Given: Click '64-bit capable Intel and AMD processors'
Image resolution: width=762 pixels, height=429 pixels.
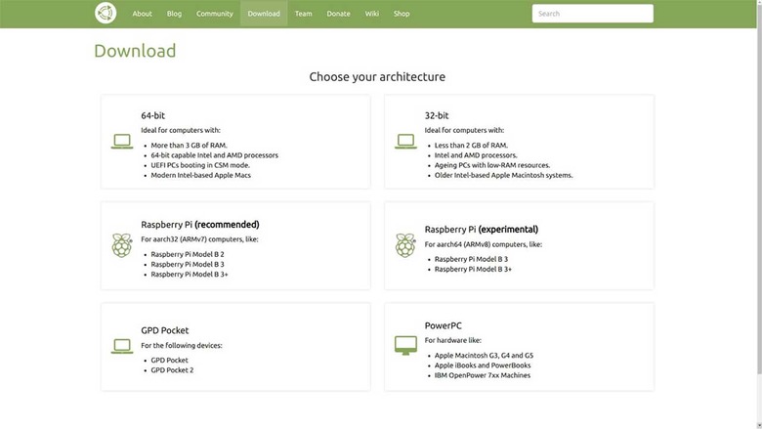Looking at the screenshot, I should click(214, 155).
